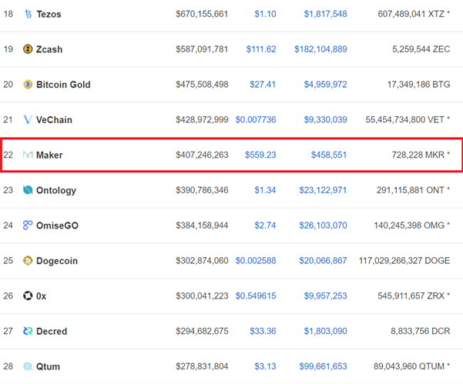Click Maker price $559.23

point(260,155)
